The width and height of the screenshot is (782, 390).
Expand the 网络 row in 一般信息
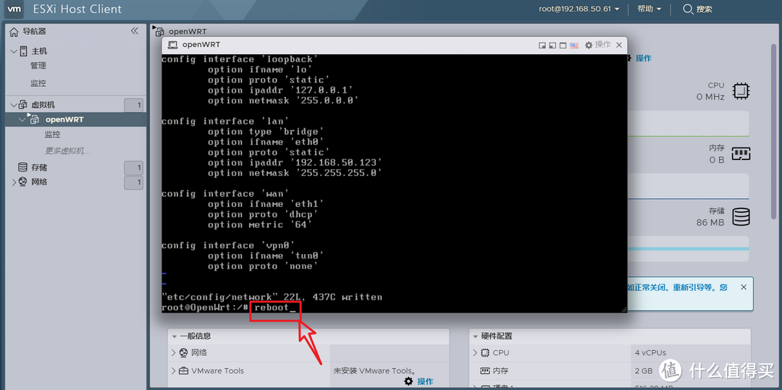coord(174,352)
